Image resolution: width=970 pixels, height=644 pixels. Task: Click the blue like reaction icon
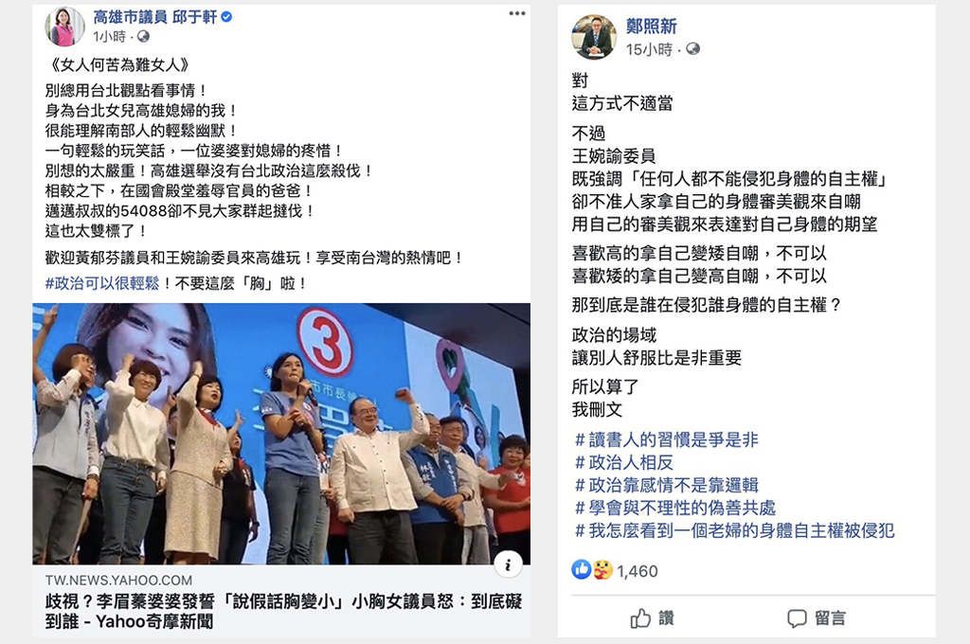point(582,570)
